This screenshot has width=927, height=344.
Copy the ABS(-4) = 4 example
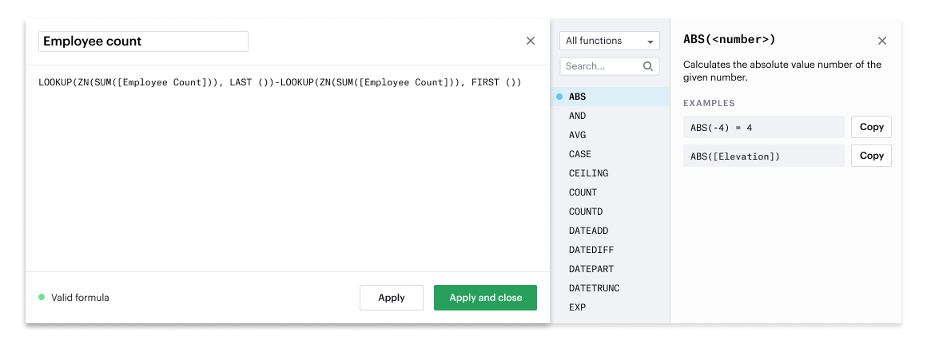pos(871,127)
